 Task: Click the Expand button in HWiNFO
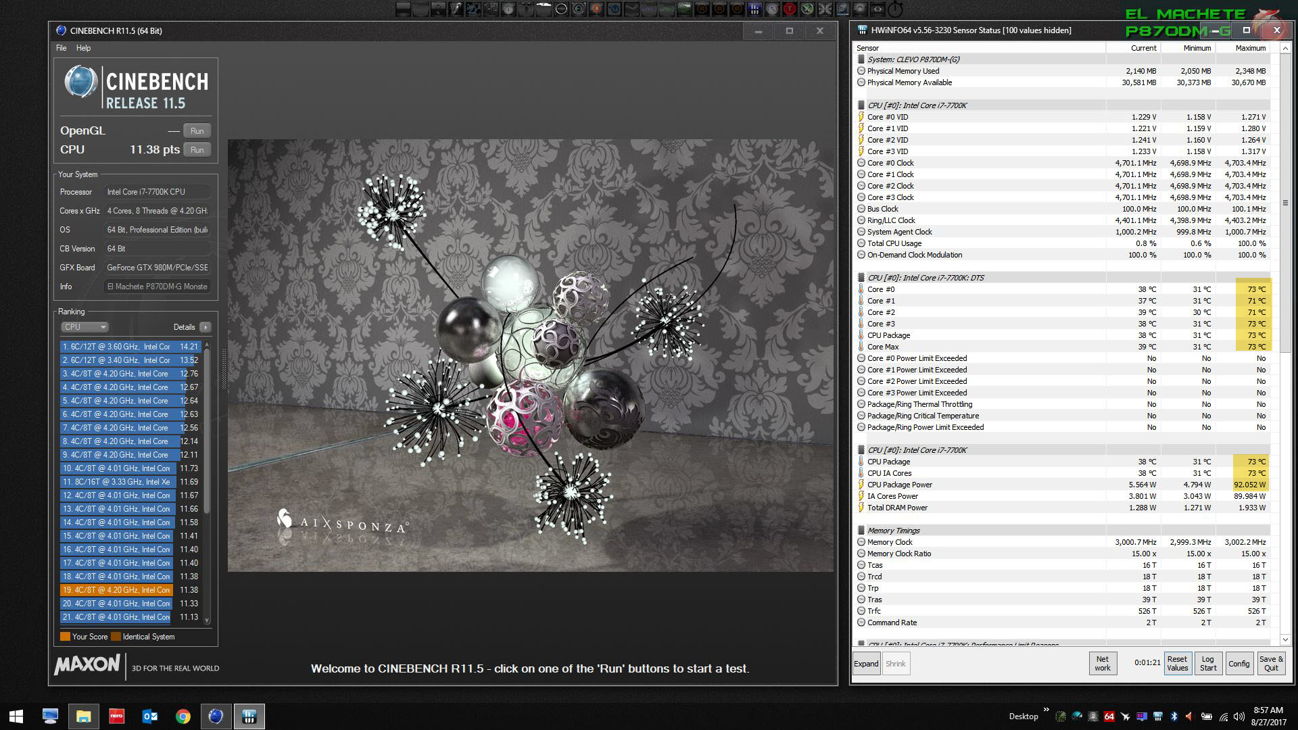click(x=866, y=664)
